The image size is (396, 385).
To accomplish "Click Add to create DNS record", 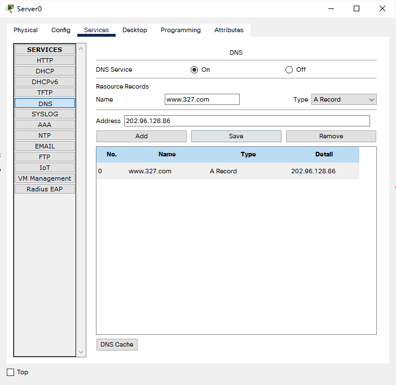I will [x=141, y=136].
